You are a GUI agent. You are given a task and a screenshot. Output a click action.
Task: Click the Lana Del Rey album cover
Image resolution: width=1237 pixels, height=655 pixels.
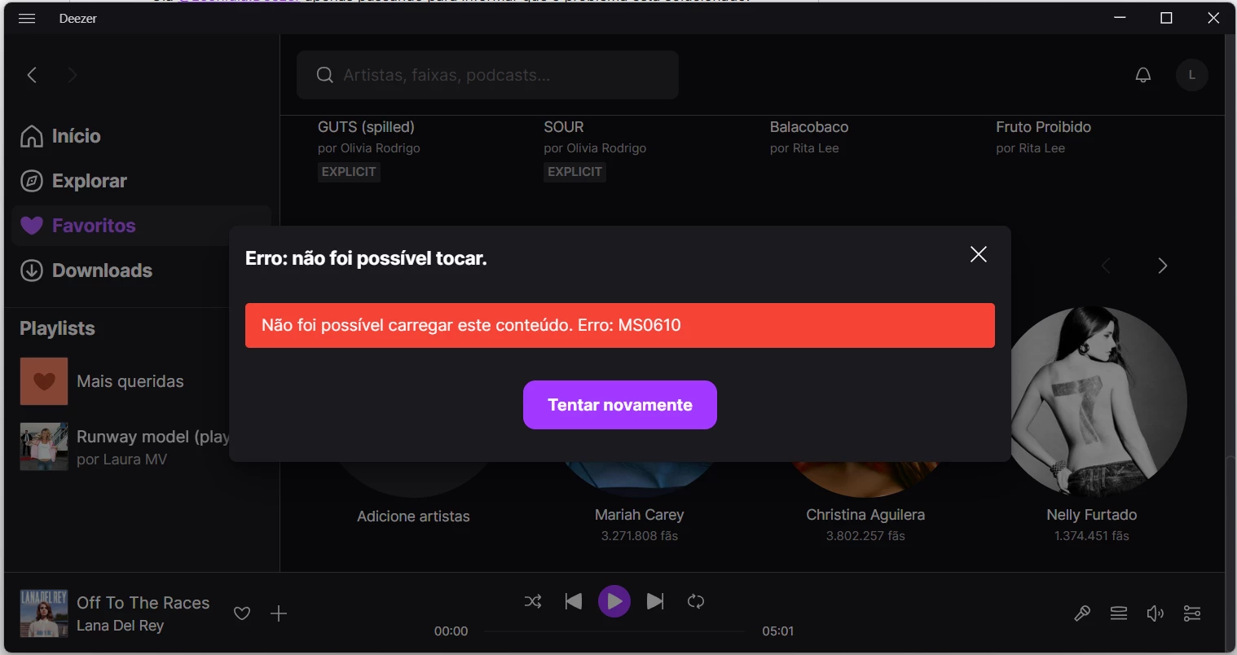(x=44, y=613)
